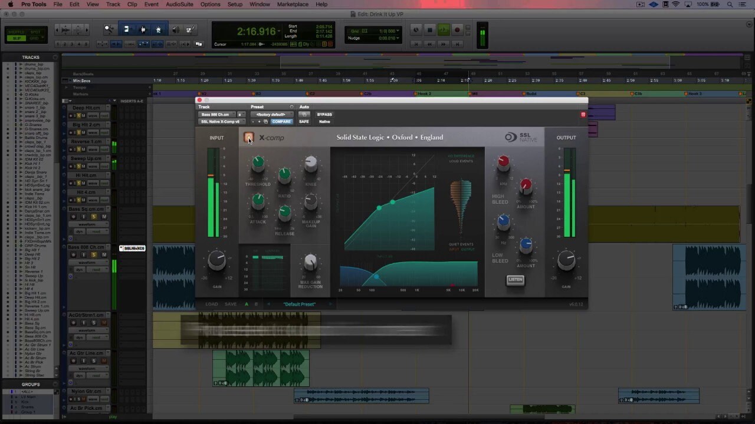
Task: Select the Pencil tool in the toolbar
Action: tap(189, 29)
